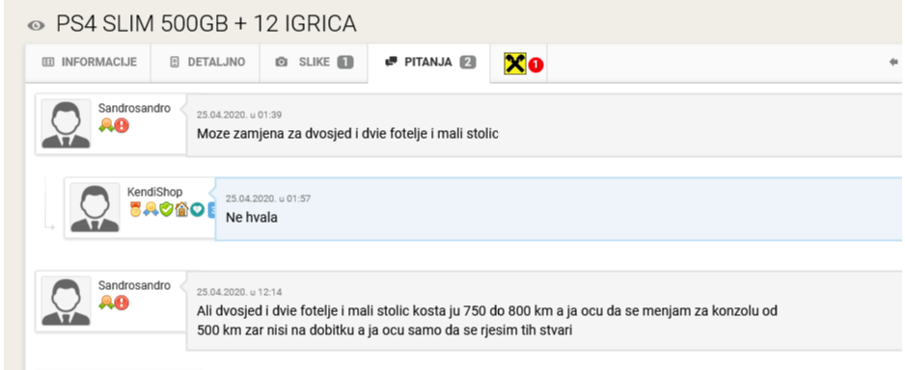Visit the KendiShop profile name link
Screen dimensions: 905x370
154,193
